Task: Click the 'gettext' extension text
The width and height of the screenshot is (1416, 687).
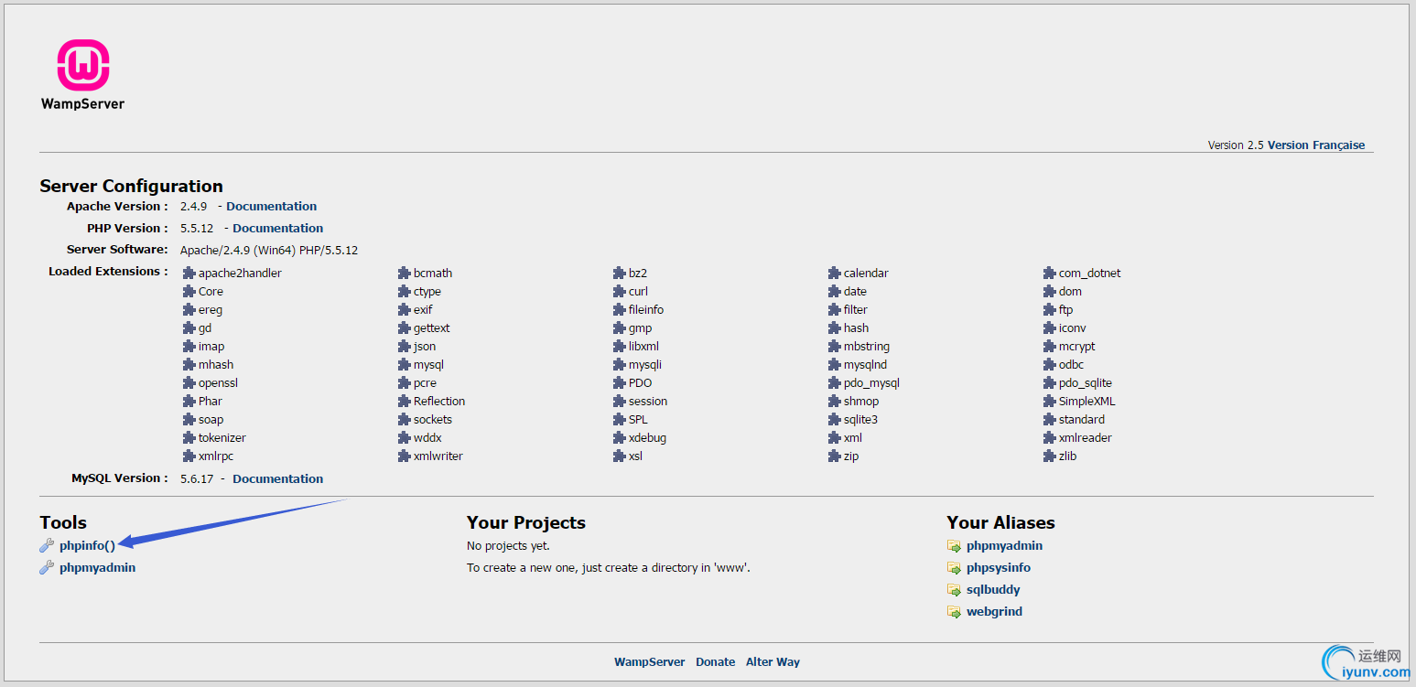Action: (431, 328)
